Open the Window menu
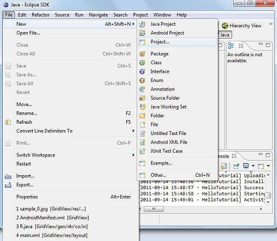The image size is (277, 241). [x=162, y=15]
